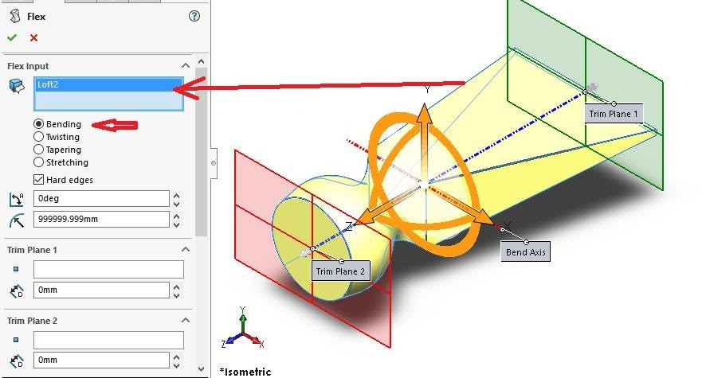Collapse the Flex Input section

pyautogui.click(x=186, y=66)
